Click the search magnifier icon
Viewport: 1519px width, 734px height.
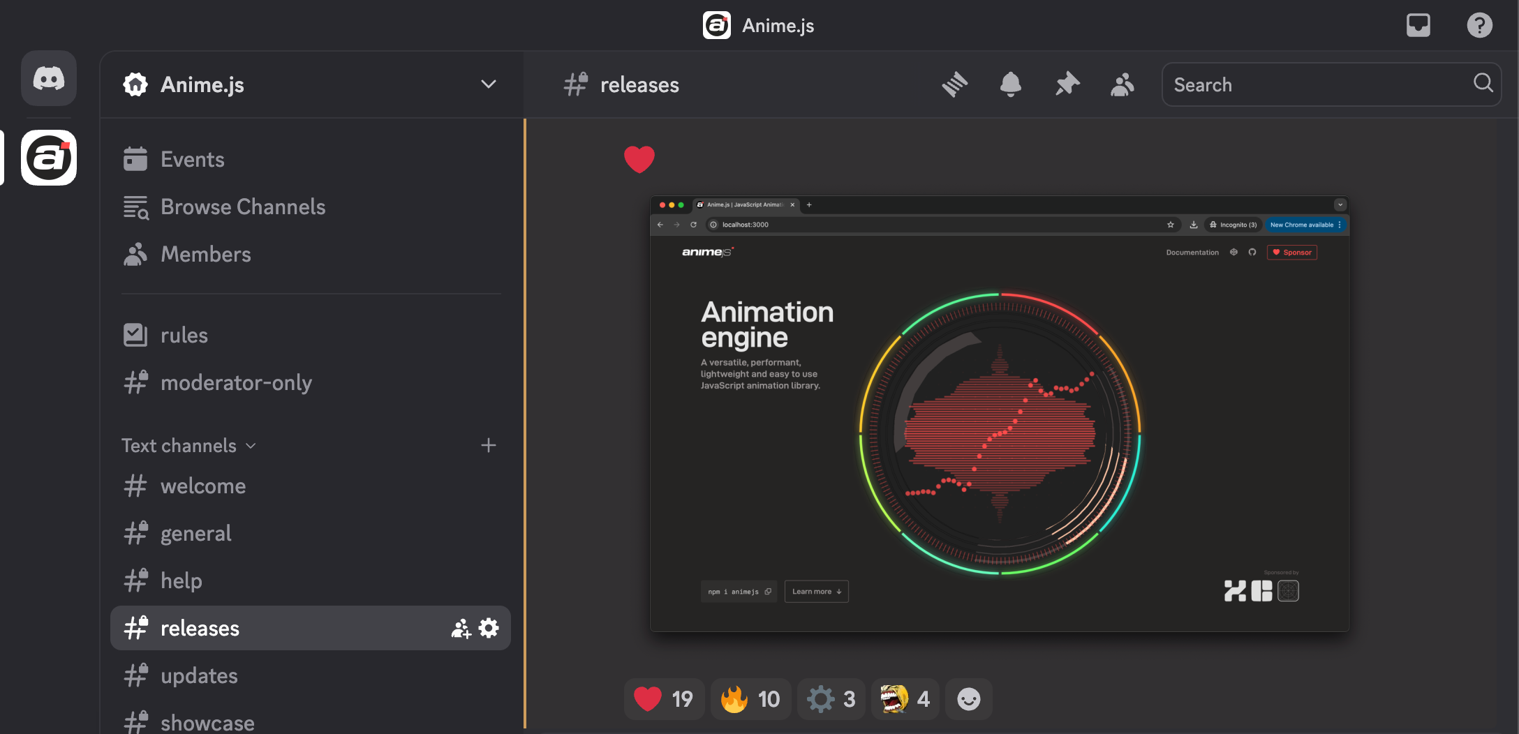coord(1483,83)
